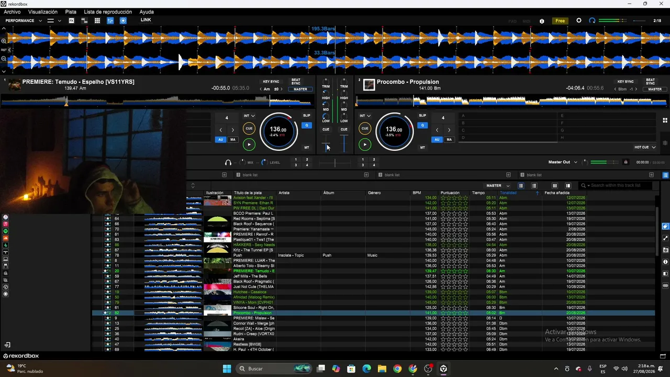Click the crossfader
The height and width of the screenshot is (377, 670).
coord(335,163)
